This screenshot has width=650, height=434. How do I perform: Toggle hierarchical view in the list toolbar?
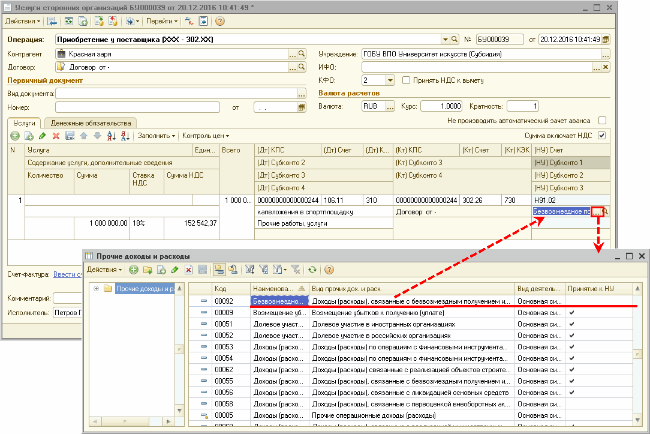coord(219,270)
